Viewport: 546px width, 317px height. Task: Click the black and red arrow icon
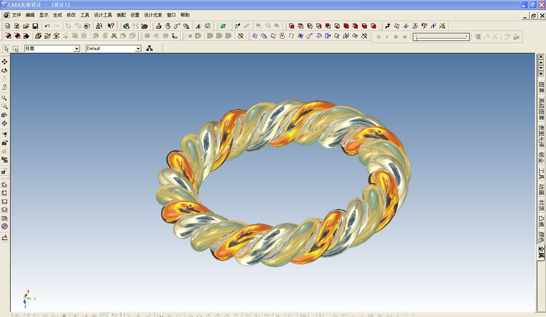point(388,26)
